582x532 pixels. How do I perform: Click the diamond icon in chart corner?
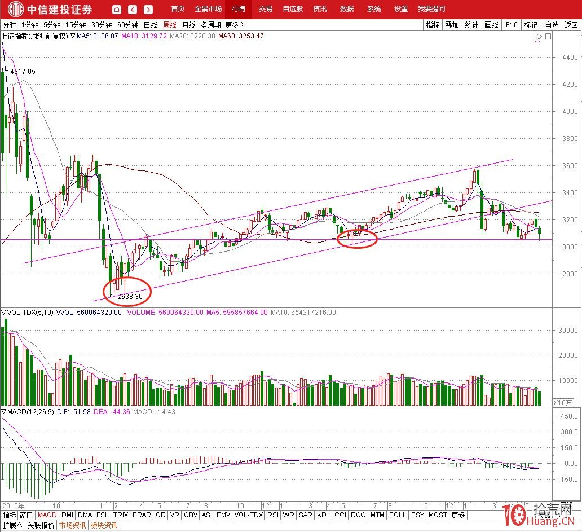(538, 36)
